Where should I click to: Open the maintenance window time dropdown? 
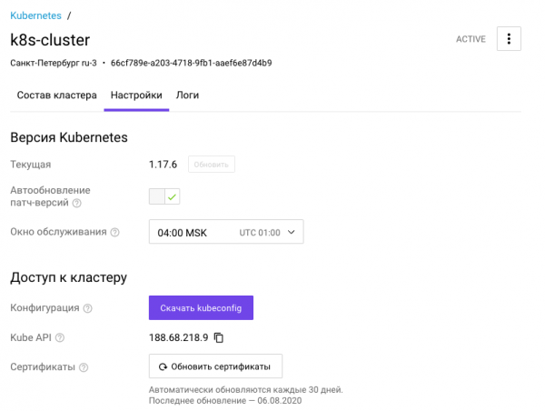tap(225, 233)
